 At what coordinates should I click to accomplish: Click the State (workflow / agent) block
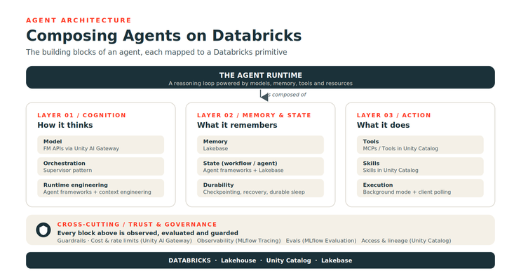click(x=261, y=166)
